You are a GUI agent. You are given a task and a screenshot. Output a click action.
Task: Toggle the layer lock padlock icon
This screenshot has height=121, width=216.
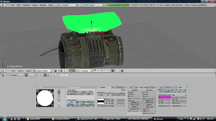113,71
